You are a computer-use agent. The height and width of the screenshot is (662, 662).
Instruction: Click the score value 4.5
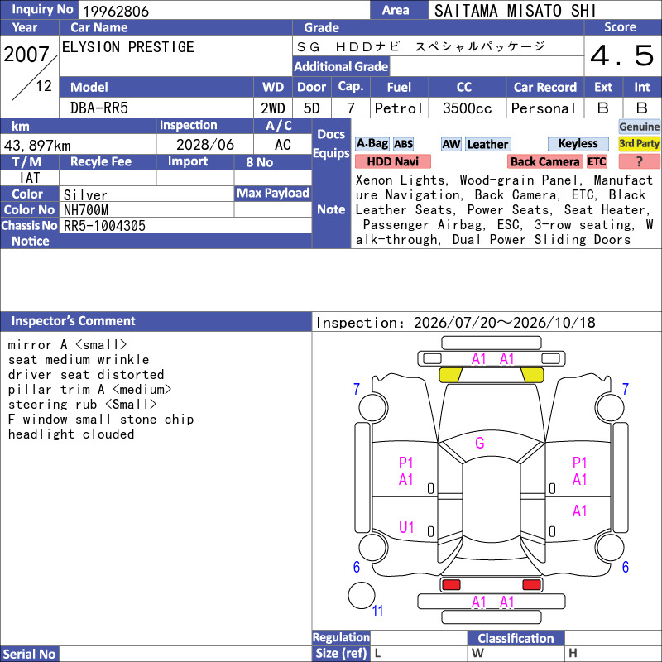622,55
